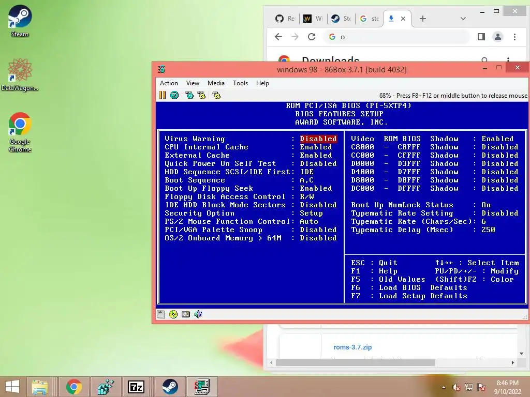Image resolution: width=530 pixels, height=397 pixels.
Task: Click the right arrow of Chrome's horizontal scrollbar
Action: (x=513, y=362)
